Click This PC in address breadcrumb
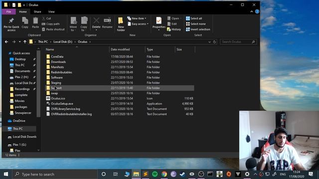This screenshot has height=179, width=319. (x=43, y=42)
